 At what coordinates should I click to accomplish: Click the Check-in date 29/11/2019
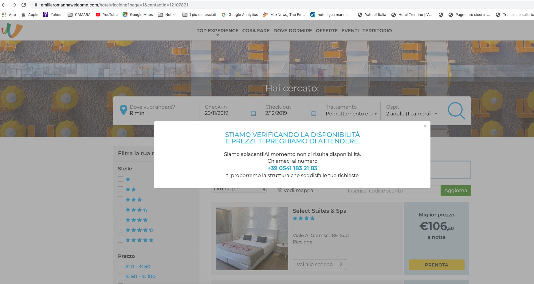tap(217, 113)
